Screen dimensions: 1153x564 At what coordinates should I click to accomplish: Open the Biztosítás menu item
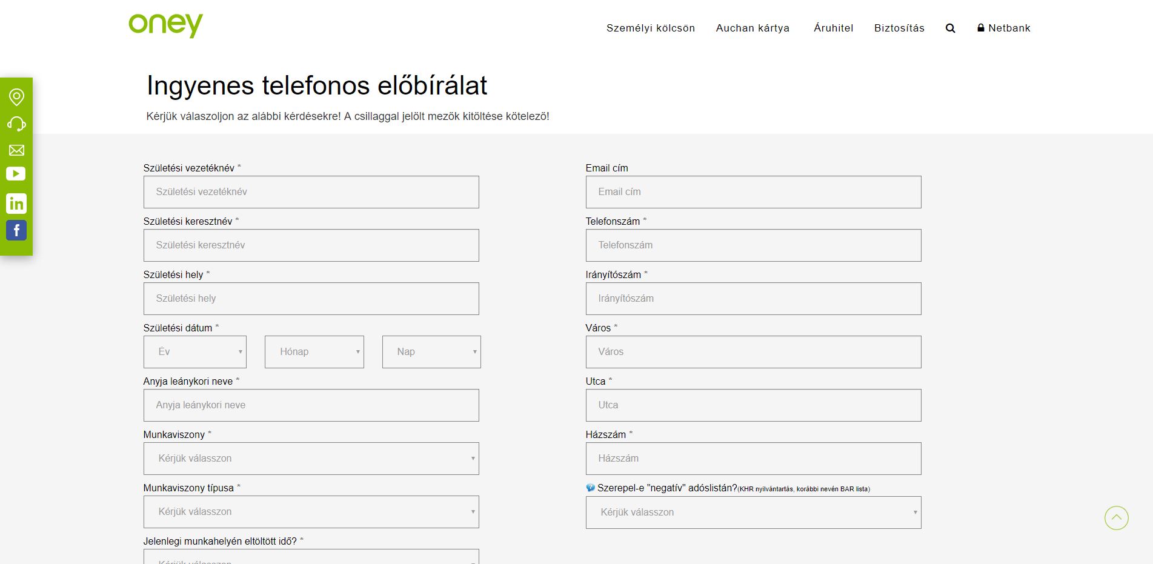click(899, 28)
